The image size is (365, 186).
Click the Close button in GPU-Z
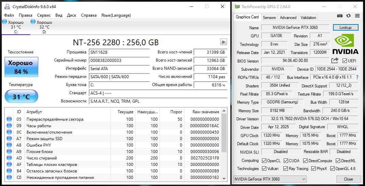(x=348, y=179)
